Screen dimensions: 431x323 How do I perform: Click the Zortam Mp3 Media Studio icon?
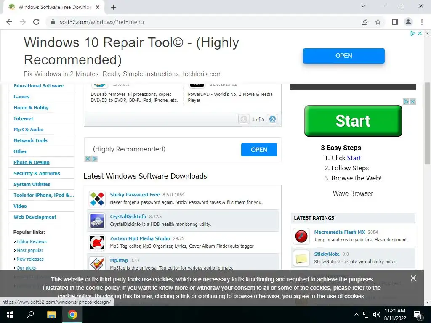tap(97, 243)
